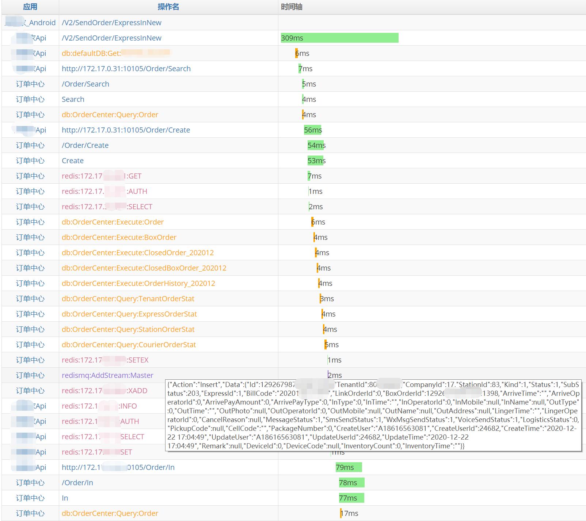
Task: Click the 56ms timeline bar
Action: (x=313, y=130)
